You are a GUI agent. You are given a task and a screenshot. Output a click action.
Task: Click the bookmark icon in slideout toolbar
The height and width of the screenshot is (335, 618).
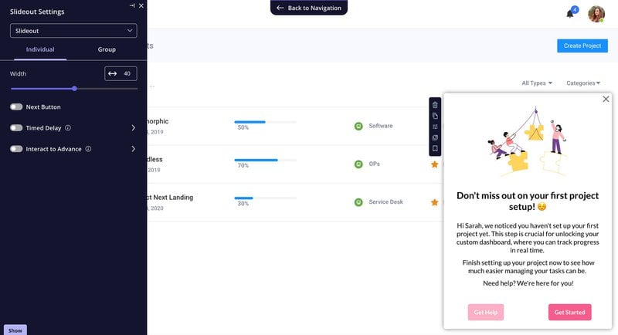point(435,148)
